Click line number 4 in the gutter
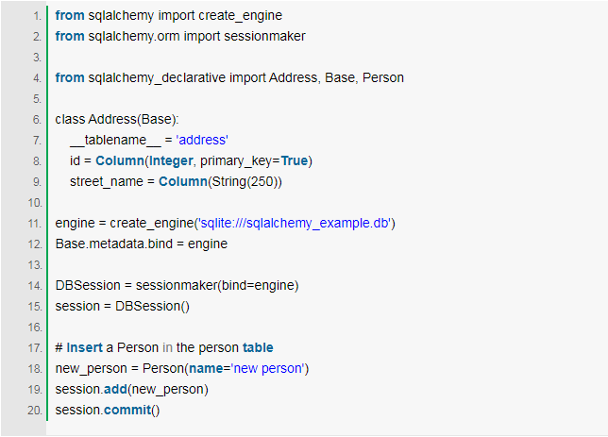Screen dimensions: 608x437 (36, 77)
